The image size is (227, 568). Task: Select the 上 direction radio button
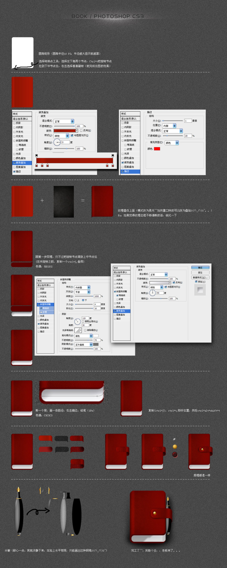(x=75, y=300)
